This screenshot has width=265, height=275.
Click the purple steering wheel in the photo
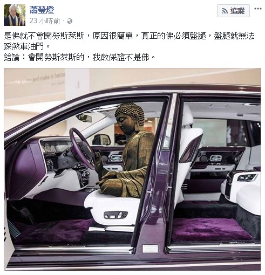coord(82,148)
